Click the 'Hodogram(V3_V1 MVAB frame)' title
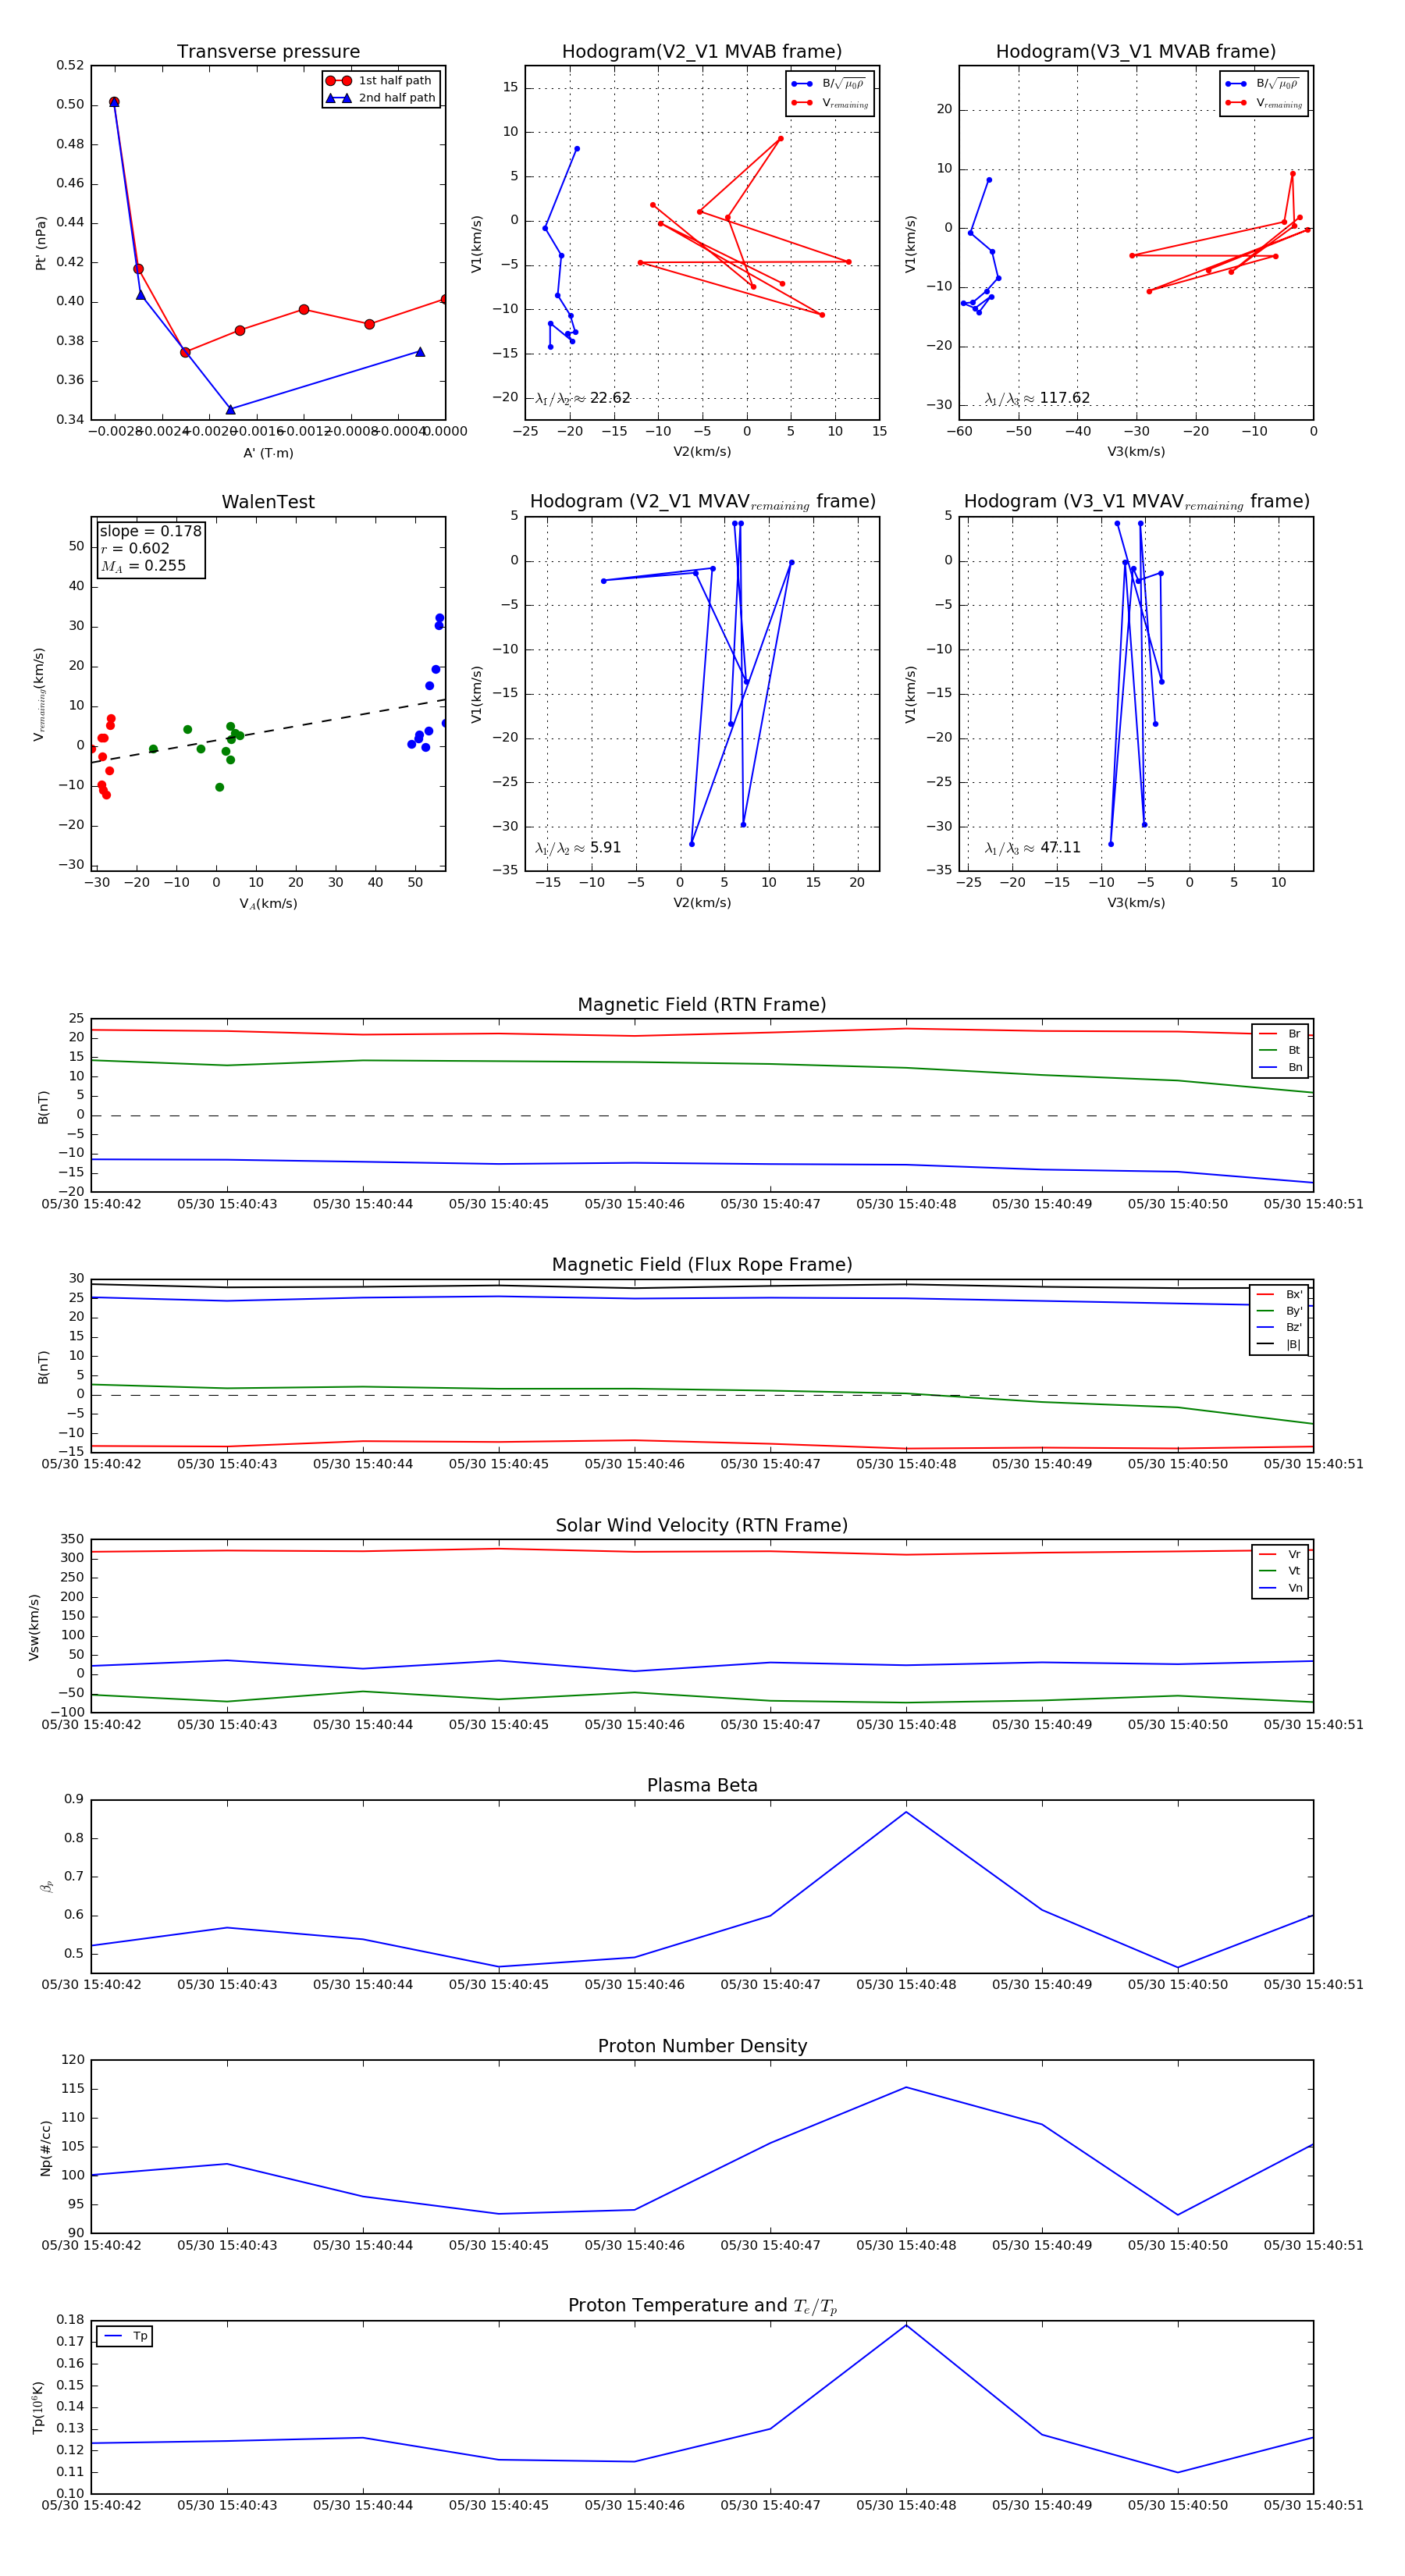 pos(1136,52)
